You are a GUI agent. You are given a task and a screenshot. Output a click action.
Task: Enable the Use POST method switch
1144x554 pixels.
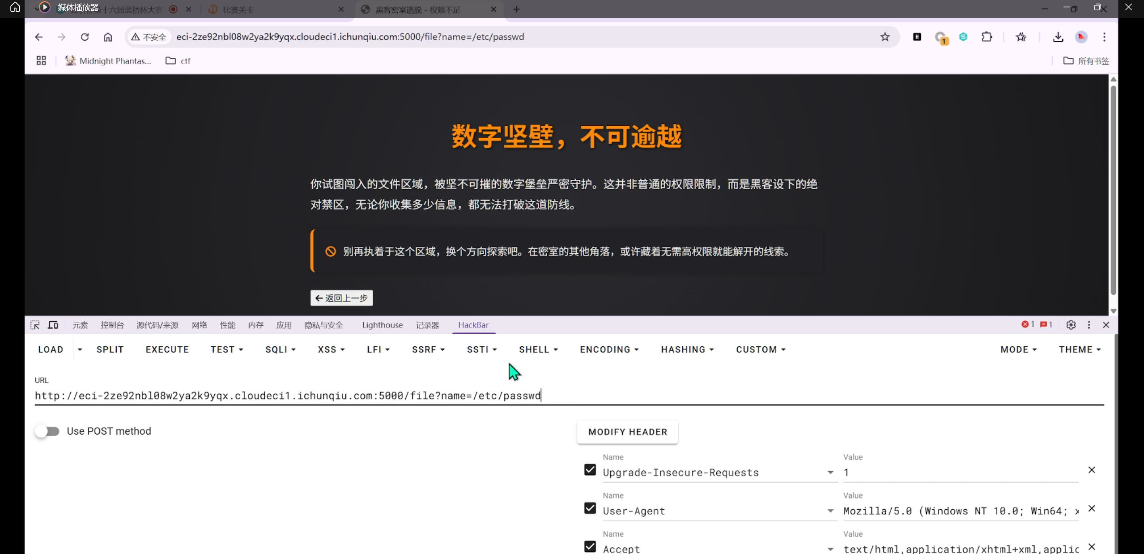[x=47, y=431]
